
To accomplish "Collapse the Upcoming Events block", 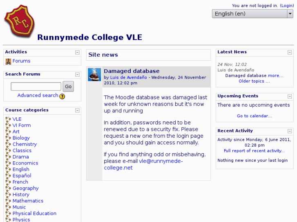I will click(290, 97).
